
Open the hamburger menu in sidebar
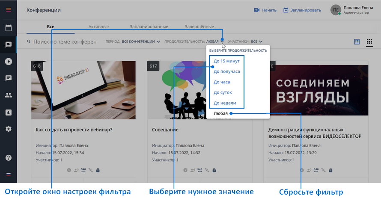click(9, 10)
